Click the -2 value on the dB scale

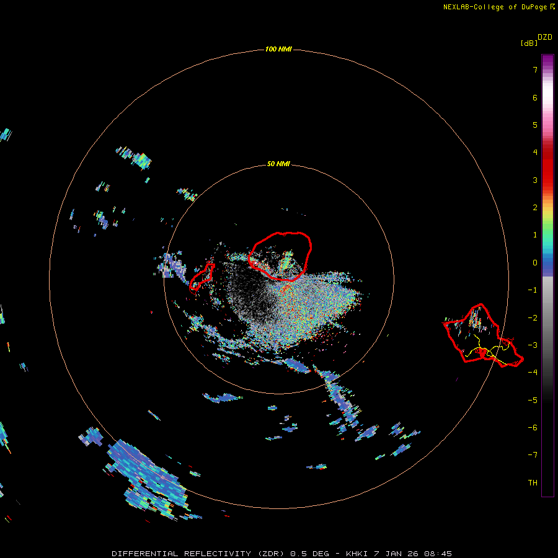click(533, 318)
